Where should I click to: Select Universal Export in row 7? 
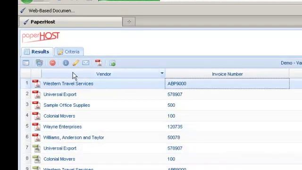[x=60, y=148]
